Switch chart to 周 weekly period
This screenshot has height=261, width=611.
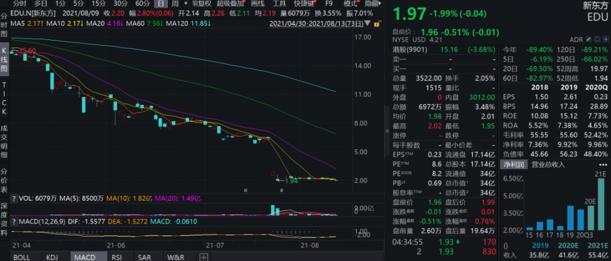click(175, 3)
